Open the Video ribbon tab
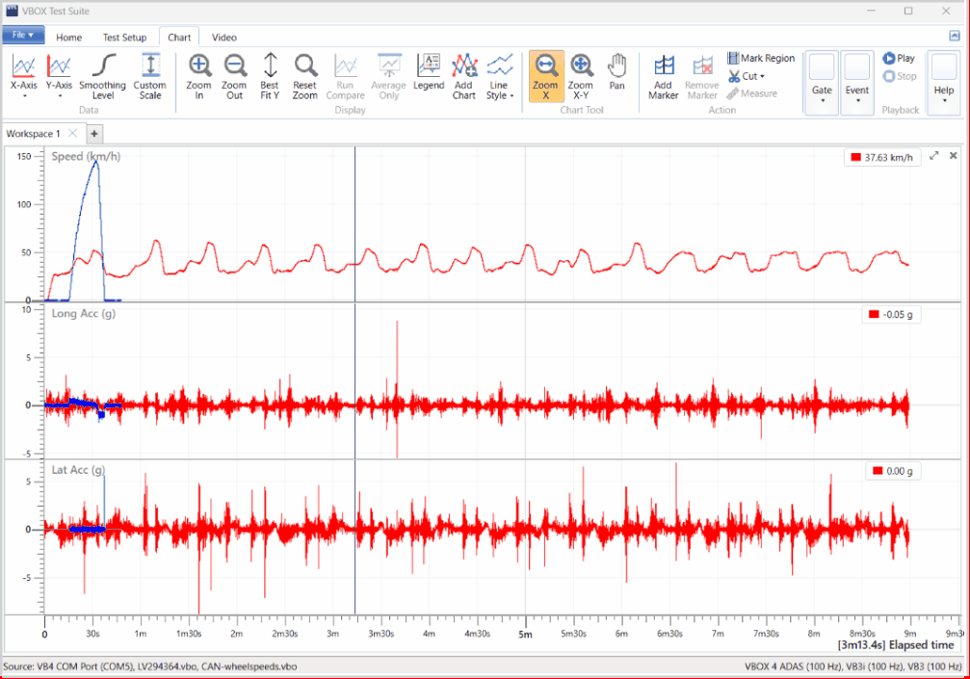This screenshot has height=679, width=970. pyautogui.click(x=224, y=38)
